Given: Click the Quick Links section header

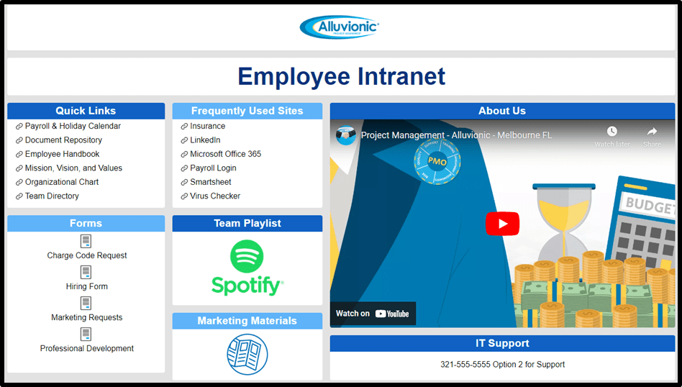Looking at the screenshot, I should pos(86,111).
